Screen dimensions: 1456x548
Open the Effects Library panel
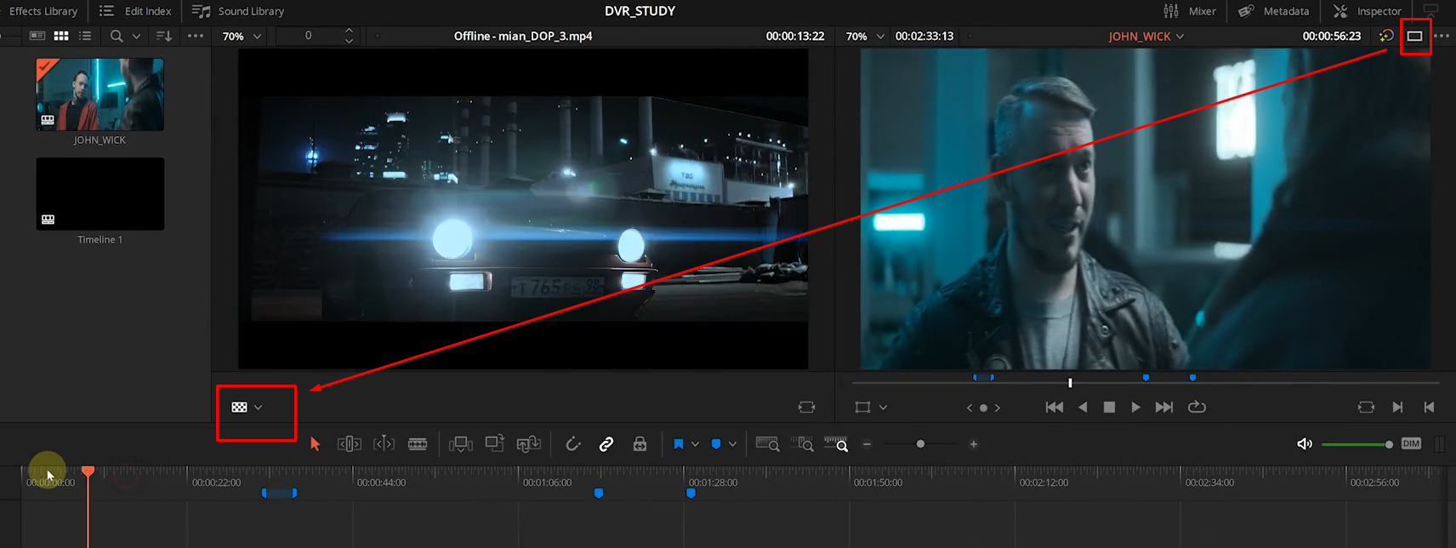tap(43, 11)
